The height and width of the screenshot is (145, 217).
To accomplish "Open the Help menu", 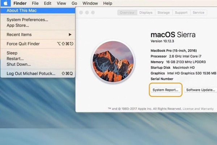I will [x=108, y=3].
